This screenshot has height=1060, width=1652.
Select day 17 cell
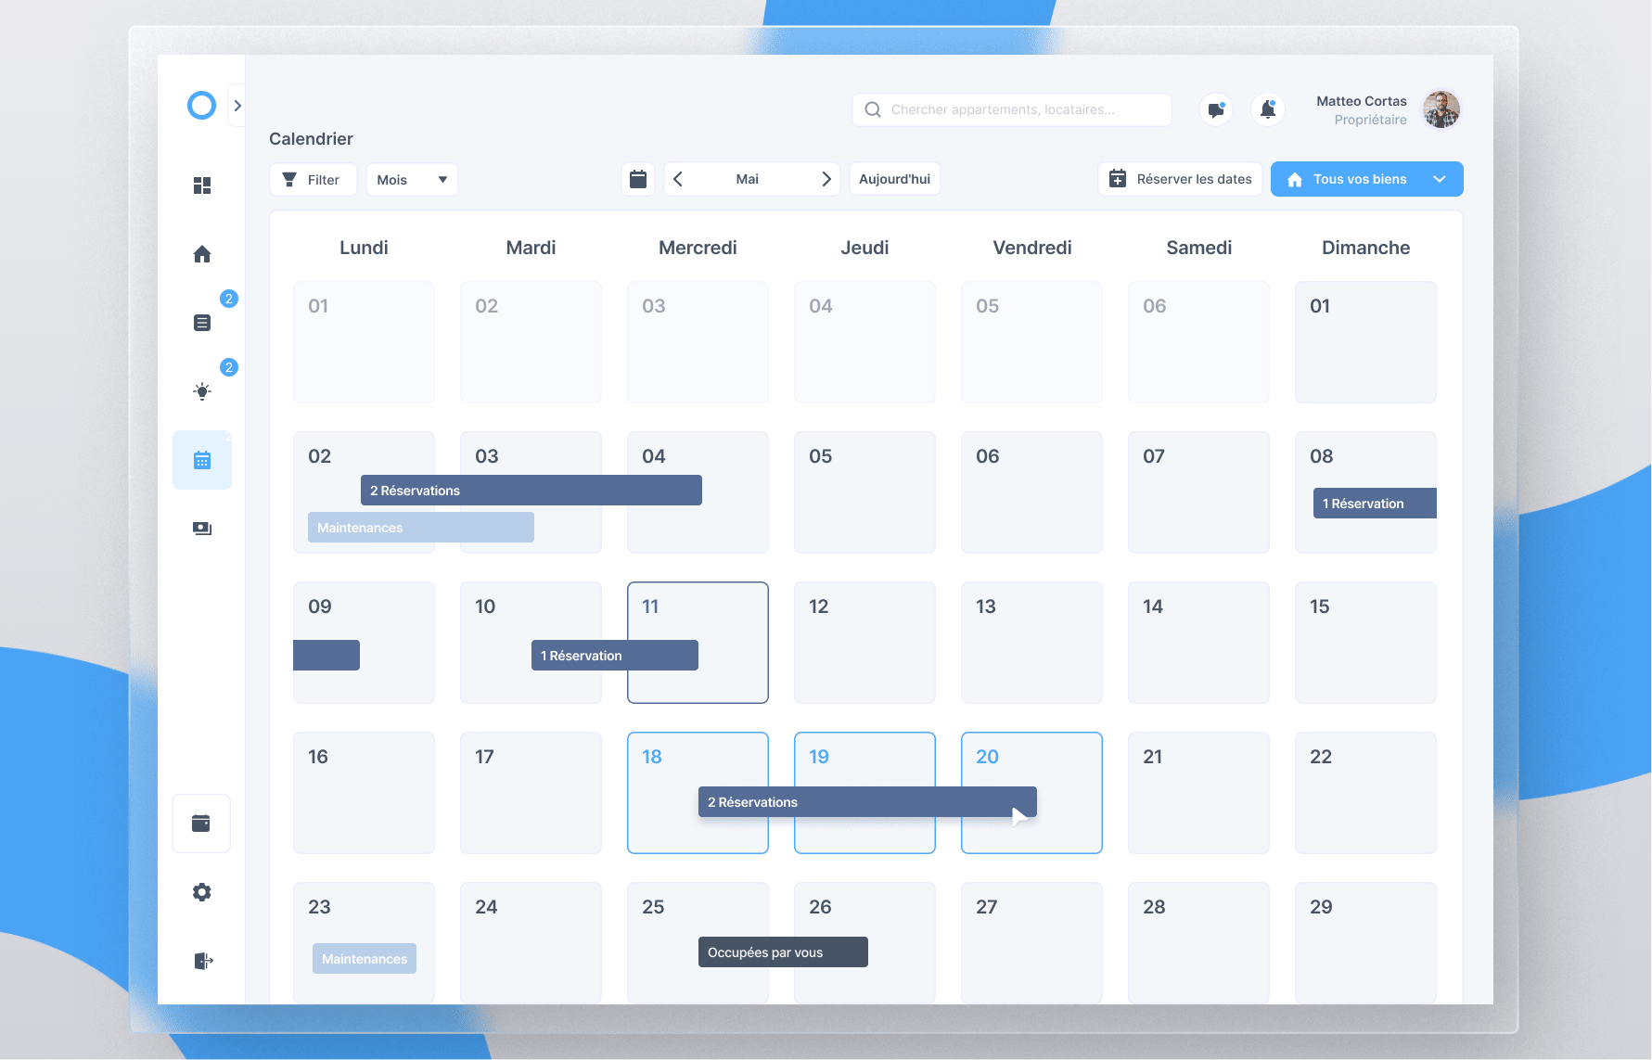coord(531,793)
